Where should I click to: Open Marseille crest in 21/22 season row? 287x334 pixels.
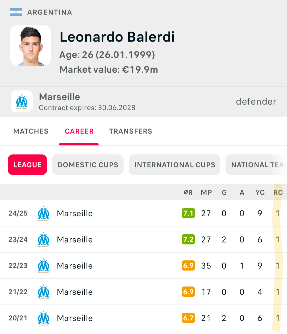click(44, 292)
